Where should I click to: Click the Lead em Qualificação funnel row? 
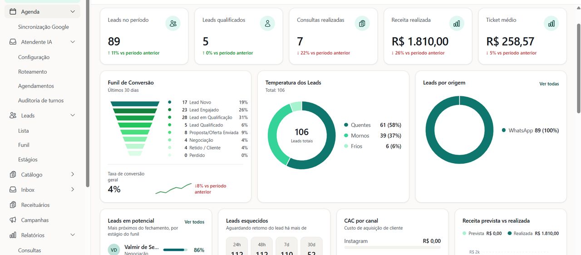pyautogui.click(x=207, y=117)
